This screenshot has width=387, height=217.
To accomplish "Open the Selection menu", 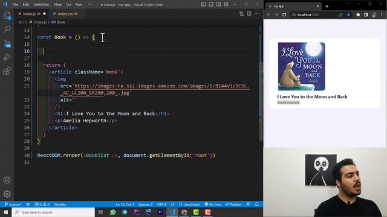I will pos(41,4).
